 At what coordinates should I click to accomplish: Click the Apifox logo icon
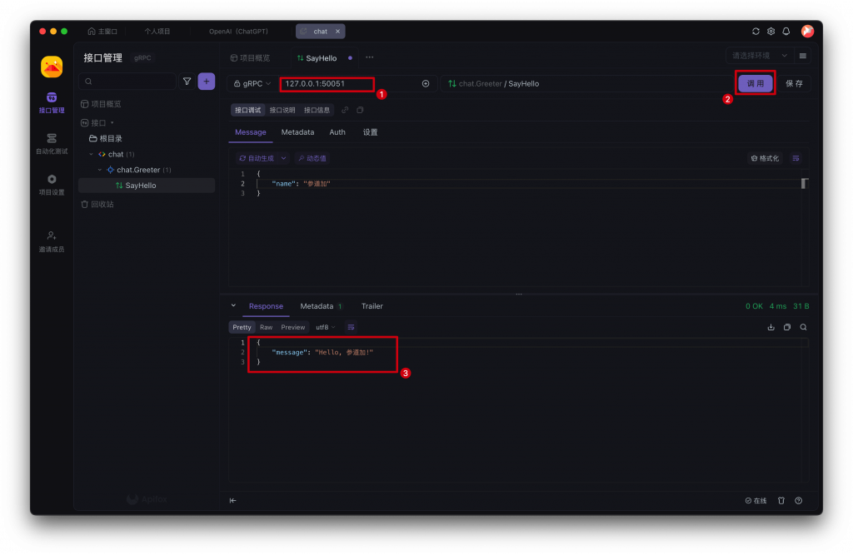point(52,67)
